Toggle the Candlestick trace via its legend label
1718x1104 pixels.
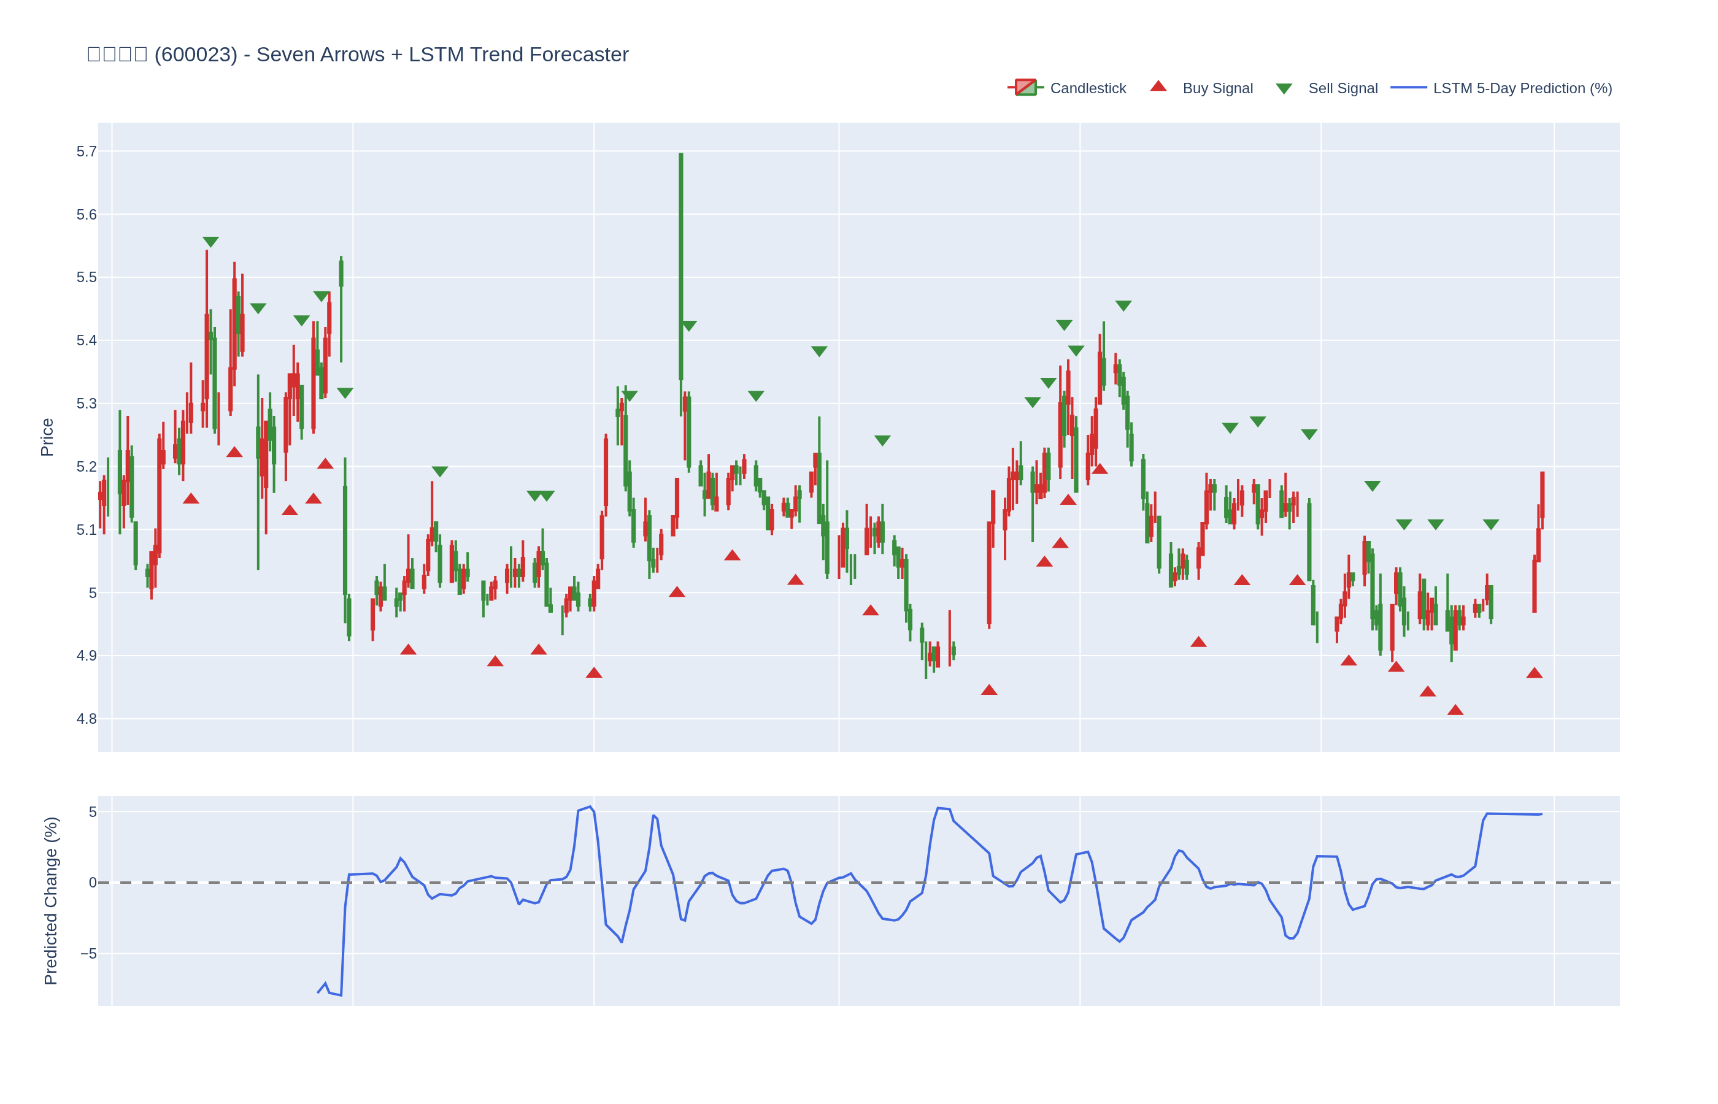click(1088, 88)
